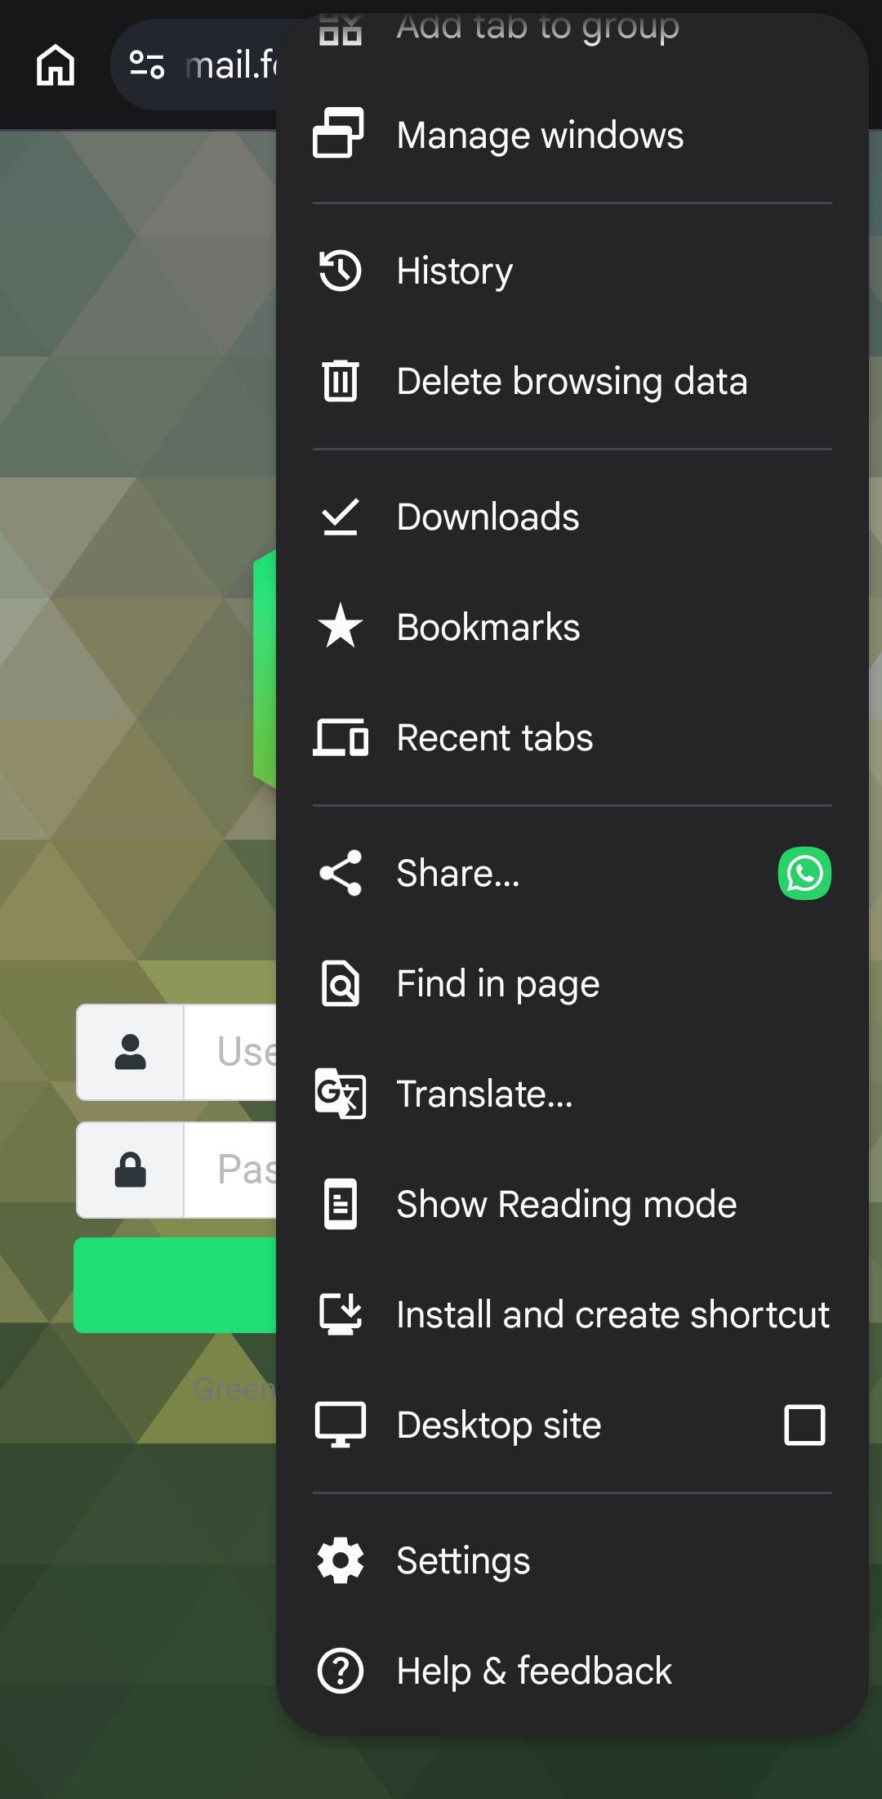Open site settings icon in address bar
Image resolution: width=882 pixels, height=1799 pixels.
pyautogui.click(x=147, y=65)
